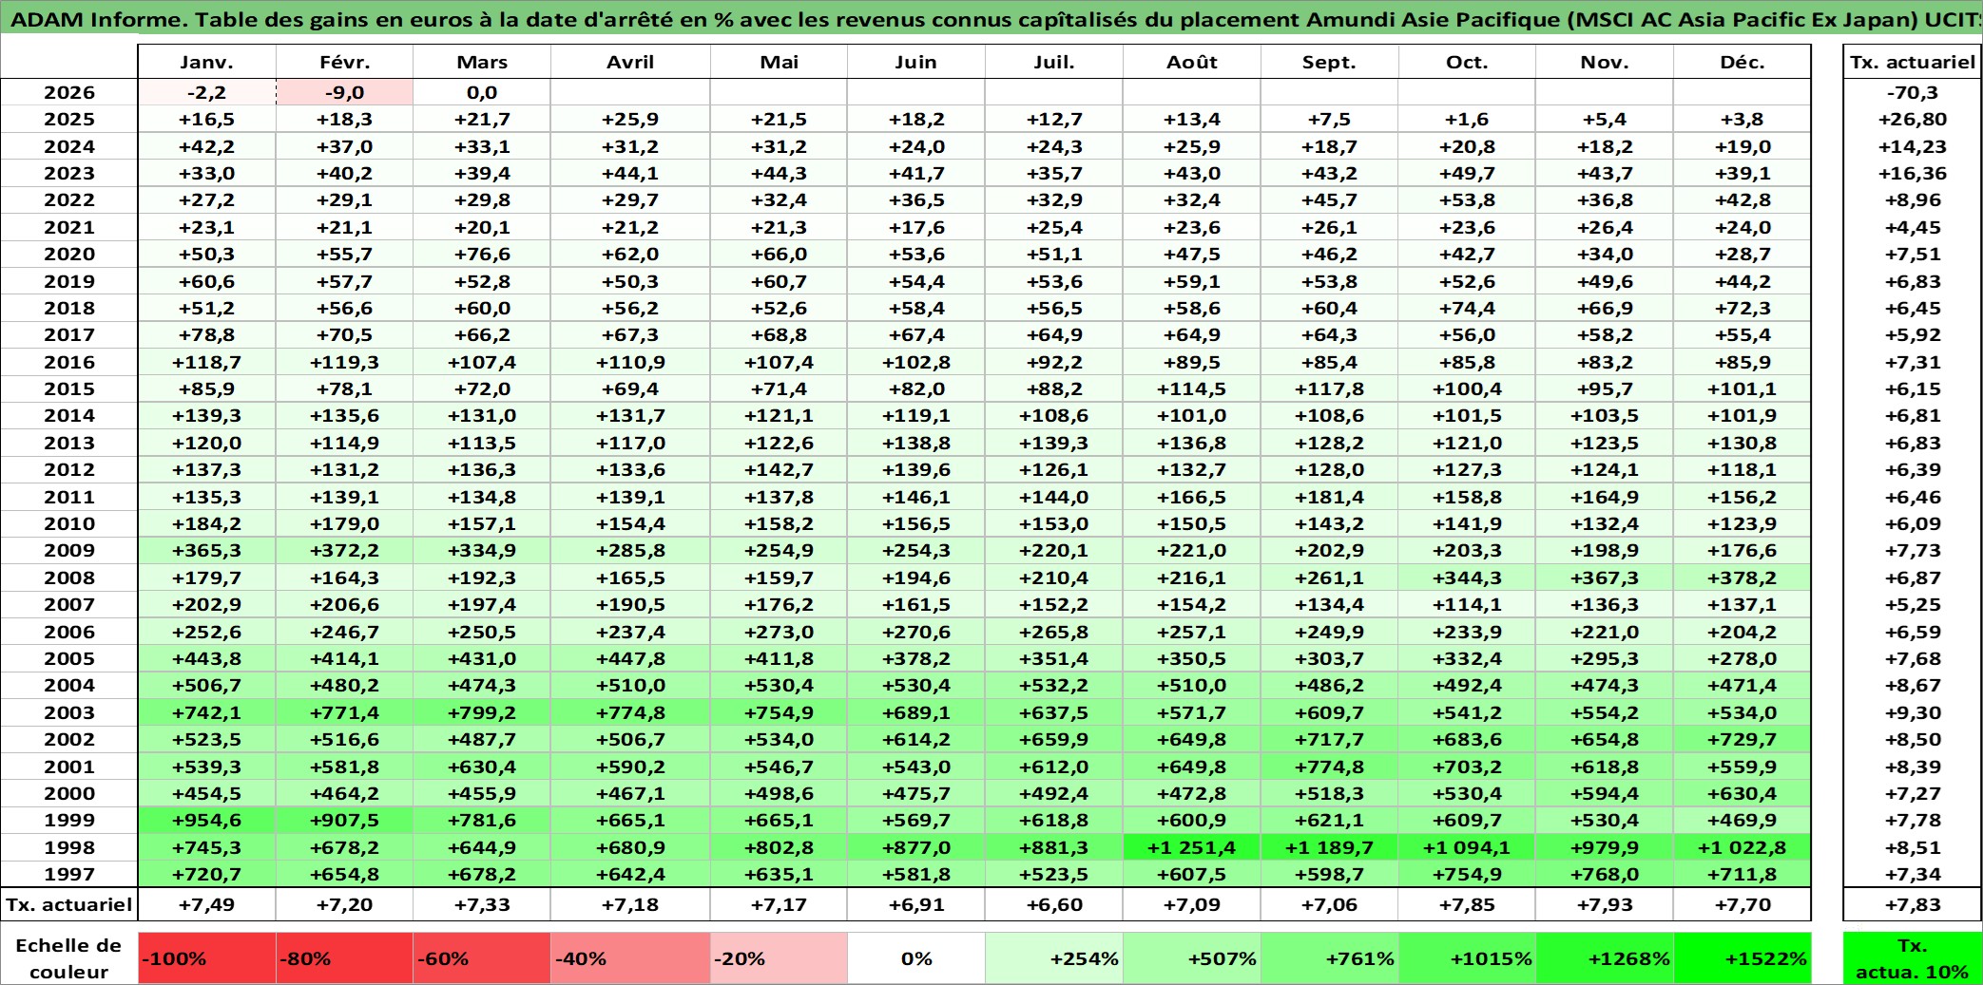Select the -20% pink color scale swatch
The height and width of the screenshot is (985, 1983).
pyautogui.click(x=779, y=958)
